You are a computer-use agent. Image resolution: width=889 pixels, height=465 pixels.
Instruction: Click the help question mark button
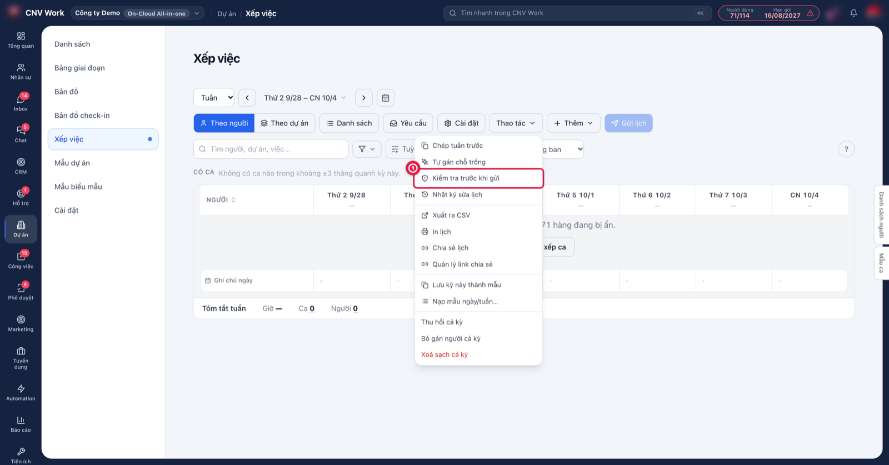(x=846, y=149)
